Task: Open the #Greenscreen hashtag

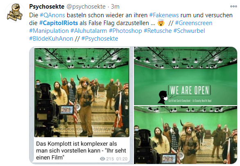Action: 194,23
